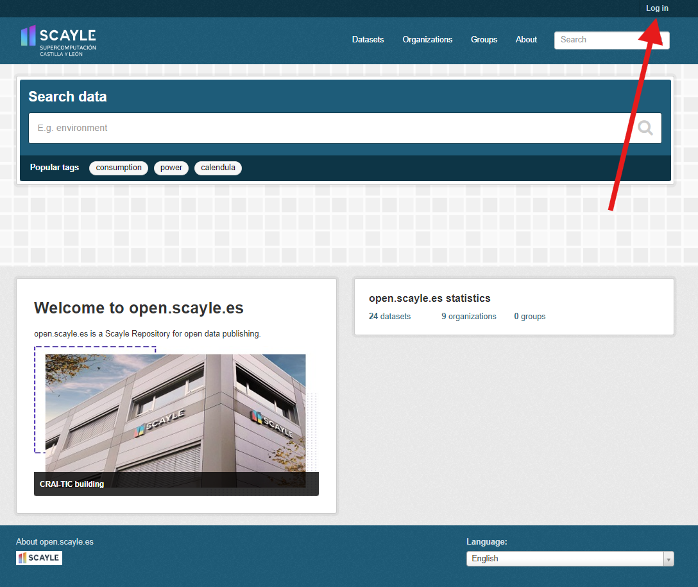
Task: Click the About open.scayle.es footer link
Action: click(55, 542)
